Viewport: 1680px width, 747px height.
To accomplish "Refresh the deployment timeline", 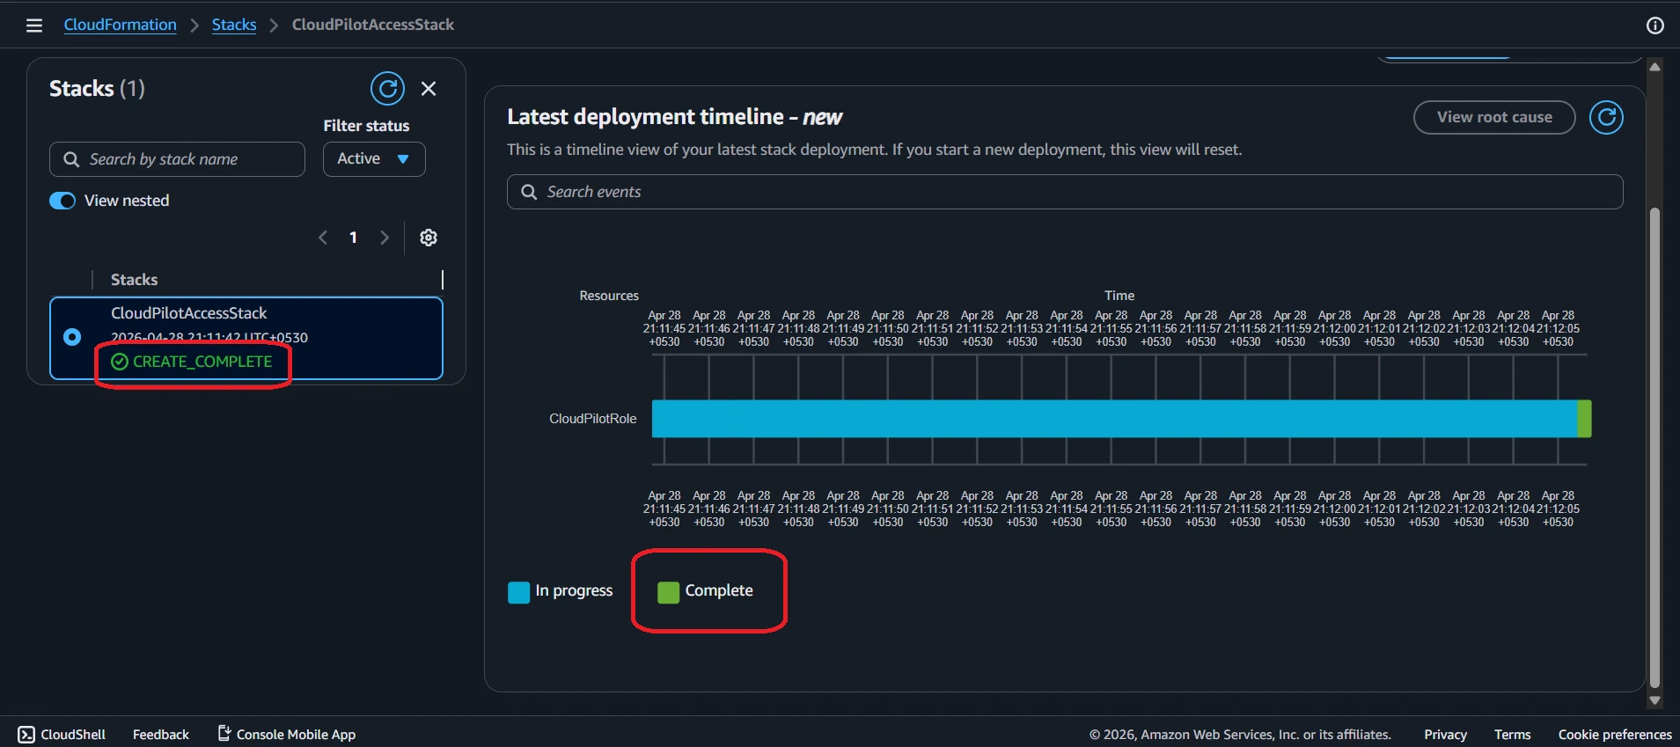I will (1606, 117).
